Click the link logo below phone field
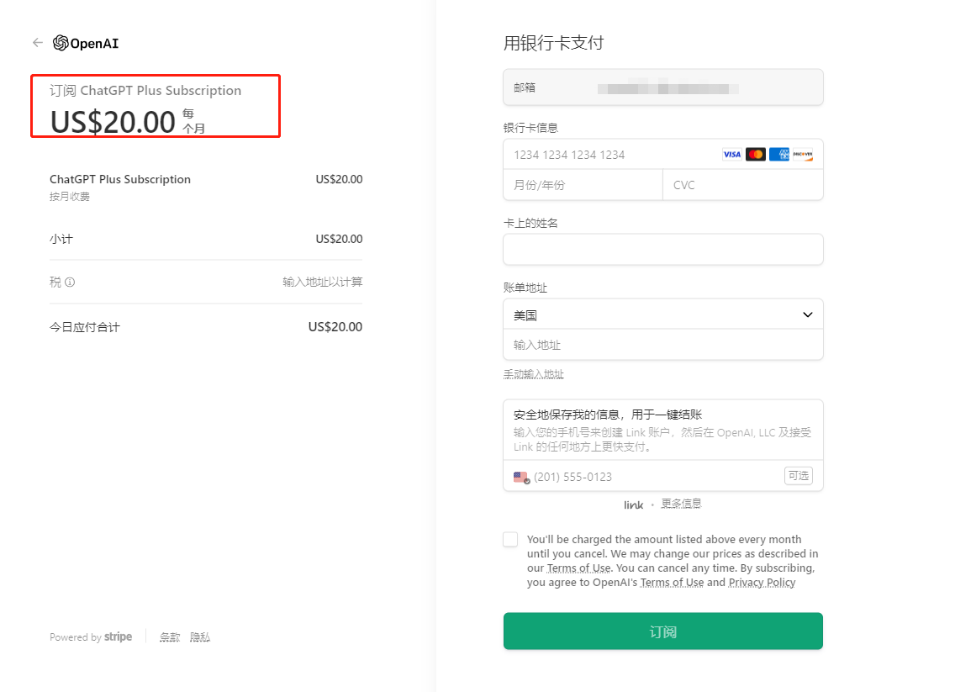 click(x=633, y=505)
